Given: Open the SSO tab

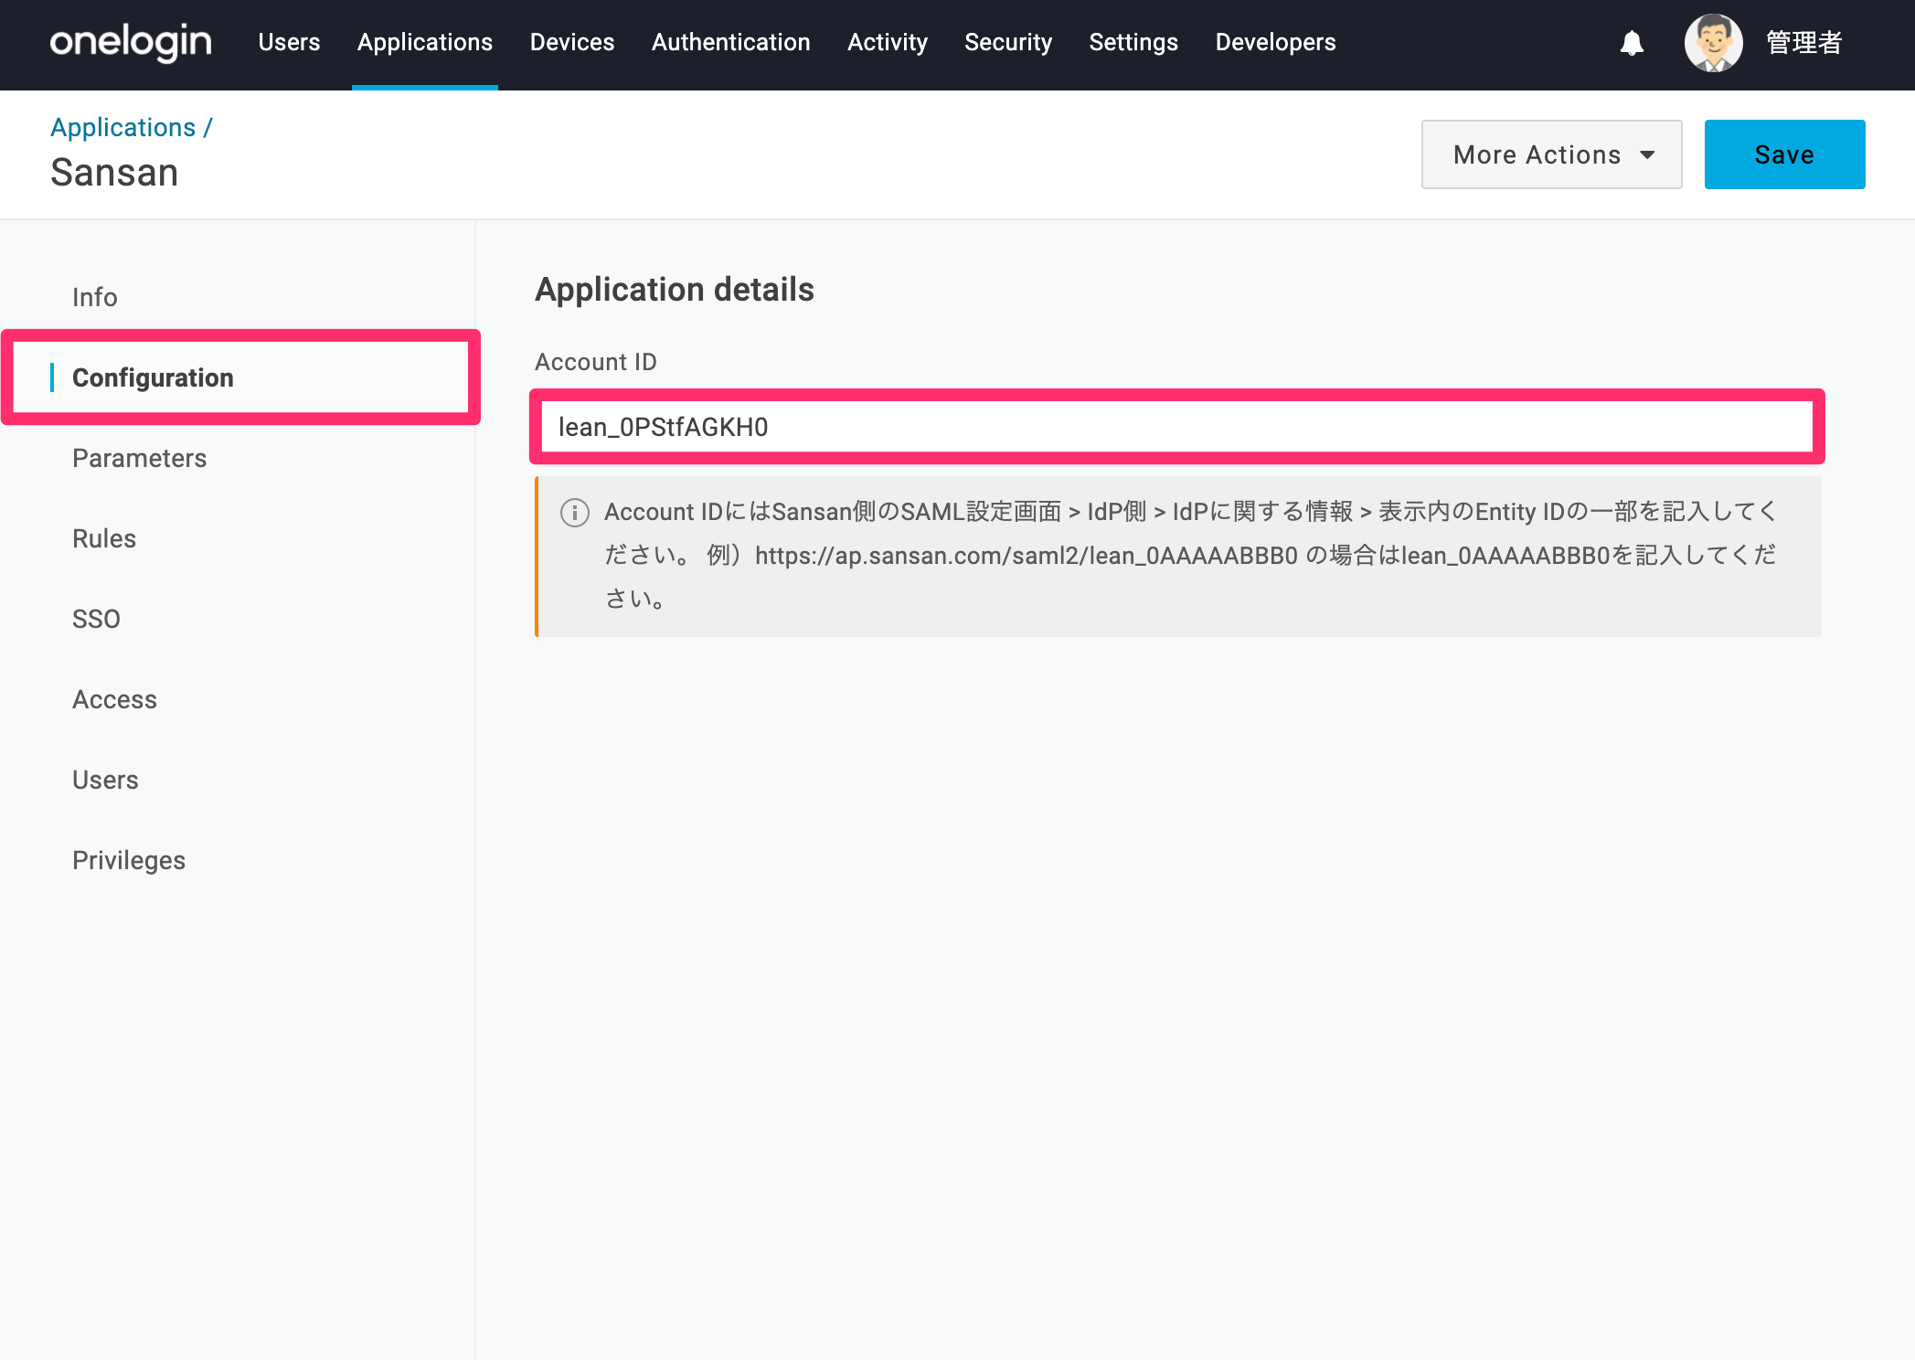Looking at the screenshot, I should click(x=96, y=619).
